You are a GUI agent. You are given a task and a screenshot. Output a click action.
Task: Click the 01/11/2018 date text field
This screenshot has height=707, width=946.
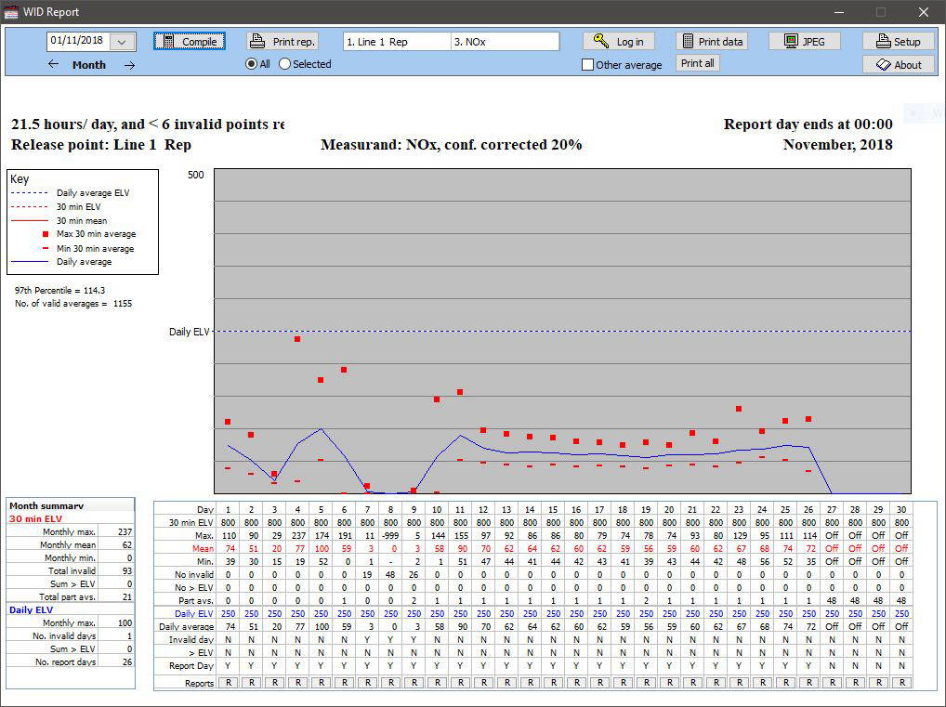pyautogui.click(x=78, y=42)
